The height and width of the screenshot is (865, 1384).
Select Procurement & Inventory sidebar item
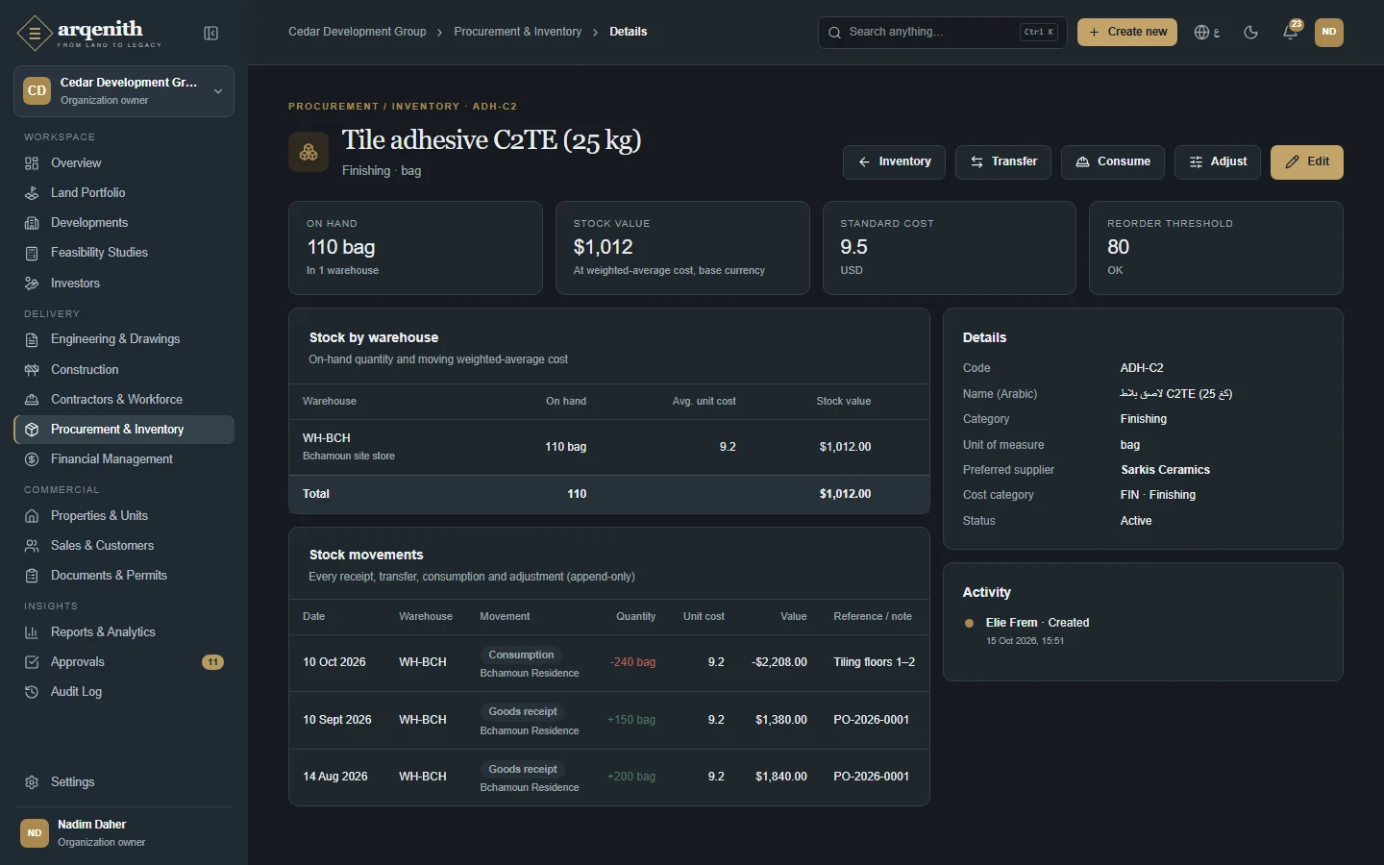click(124, 430)
